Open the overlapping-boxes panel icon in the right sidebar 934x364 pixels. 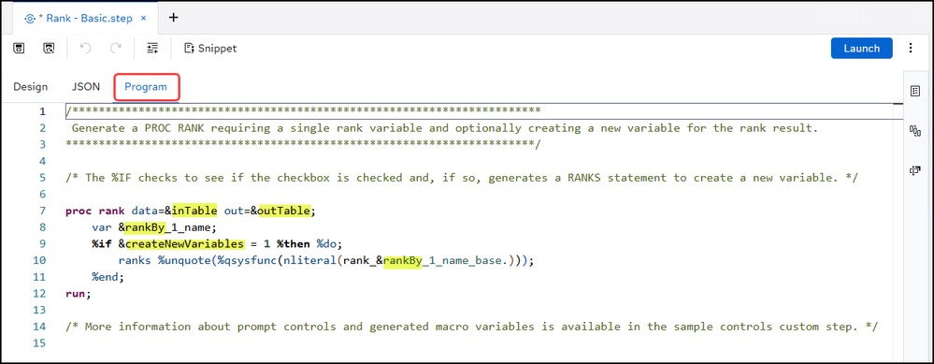click(x=915, y=170)
